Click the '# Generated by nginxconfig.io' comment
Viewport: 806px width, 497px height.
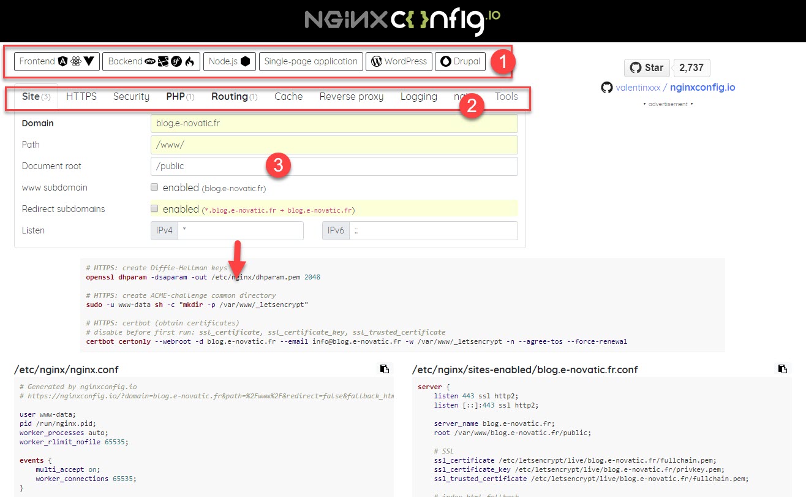point(78,387)
